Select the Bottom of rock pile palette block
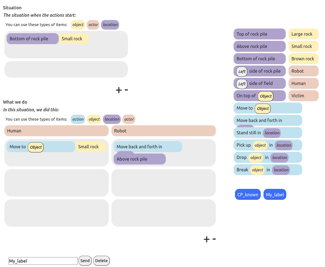The image size is (325, 267). [259, 59]
